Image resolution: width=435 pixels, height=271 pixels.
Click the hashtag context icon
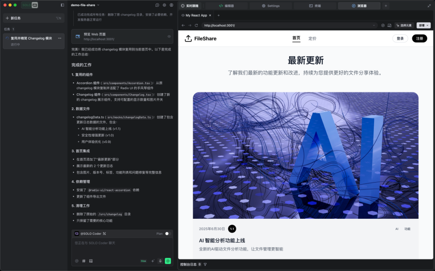coord(84,261)
